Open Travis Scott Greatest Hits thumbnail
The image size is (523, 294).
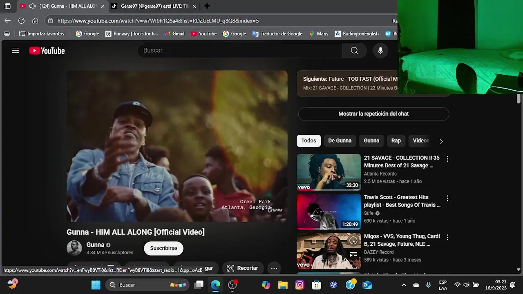(329, 212)
